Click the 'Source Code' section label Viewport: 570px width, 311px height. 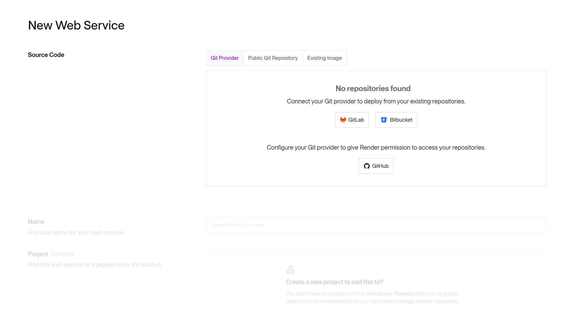[46, 55]
